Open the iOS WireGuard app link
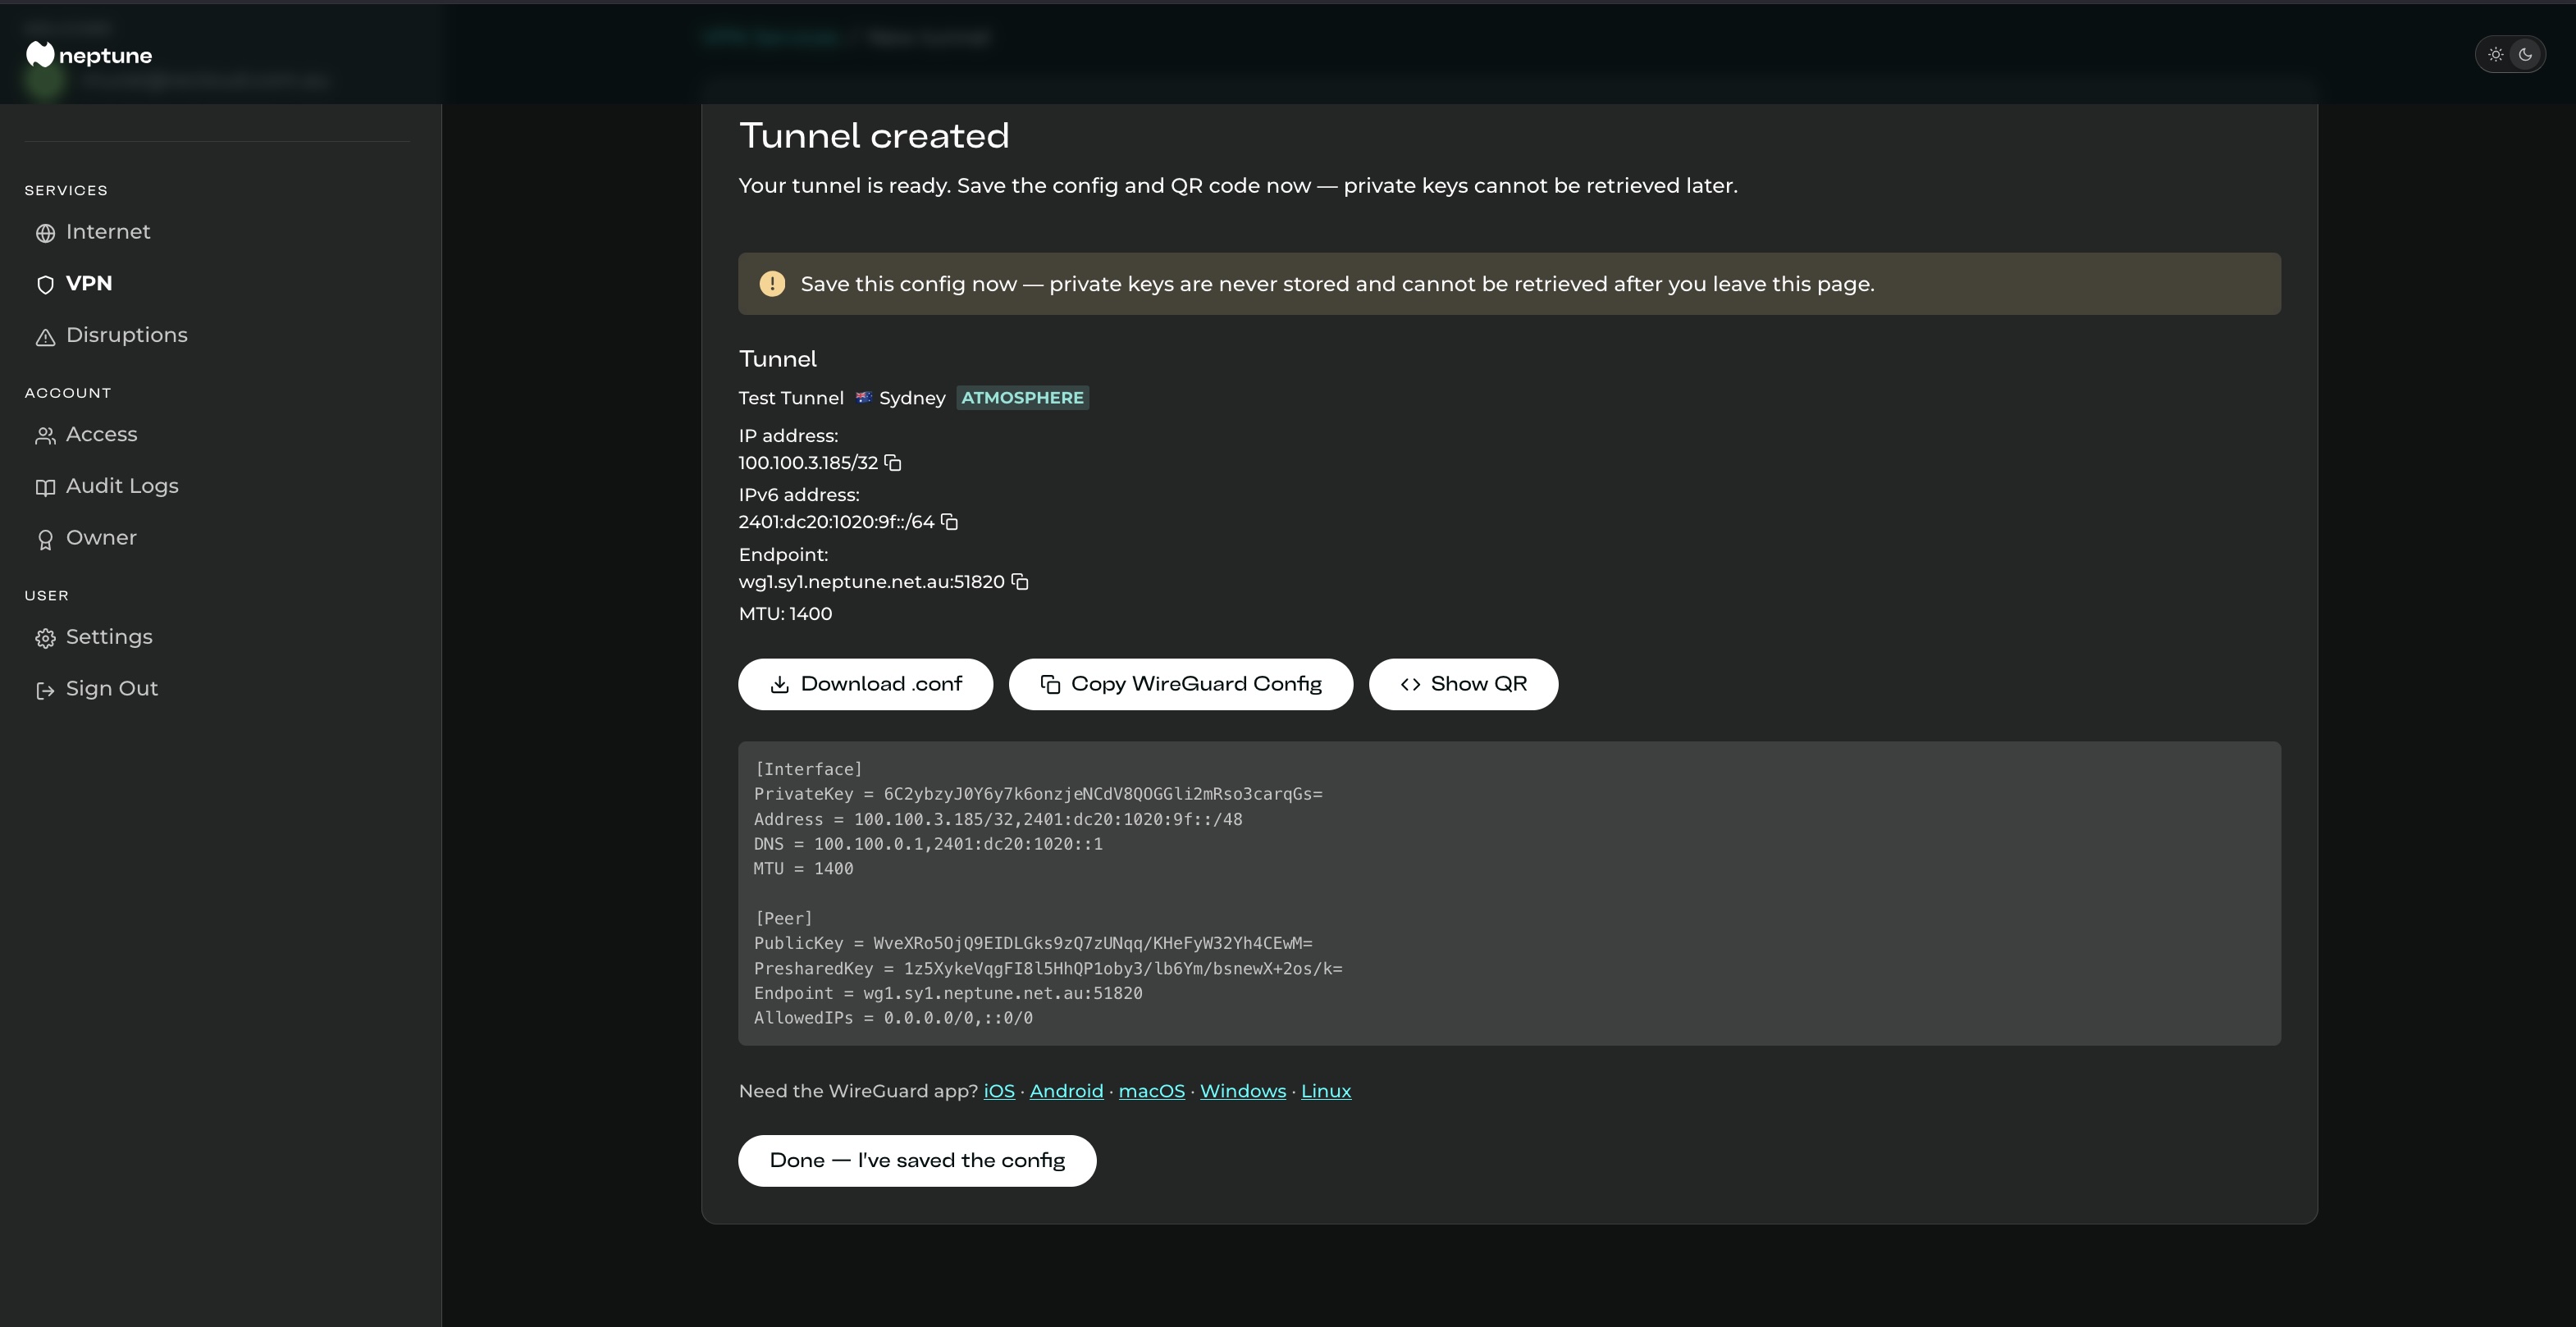Image resolution: width=2576 pixels, height=1327 pixels. pyautogui.click(x=999, y=1091)
